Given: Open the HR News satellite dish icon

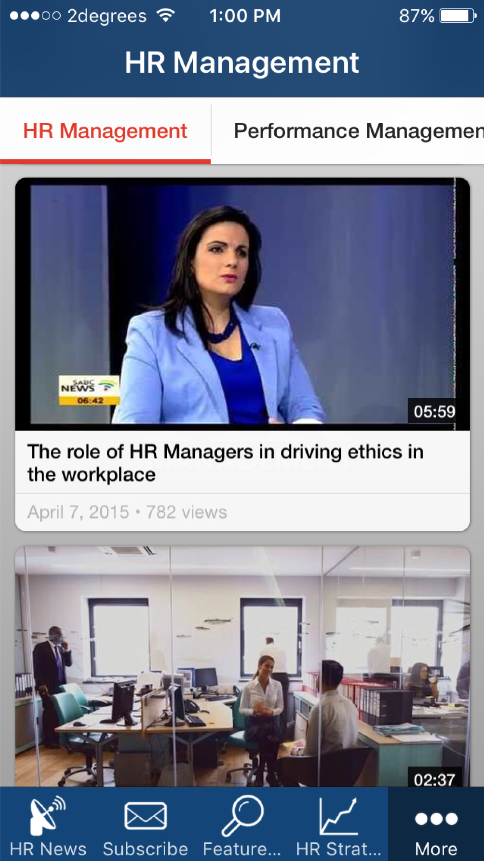Looking at the screenshot, I should pos(48,815).
